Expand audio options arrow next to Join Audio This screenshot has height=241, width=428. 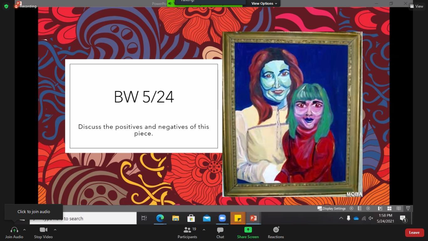24,230
